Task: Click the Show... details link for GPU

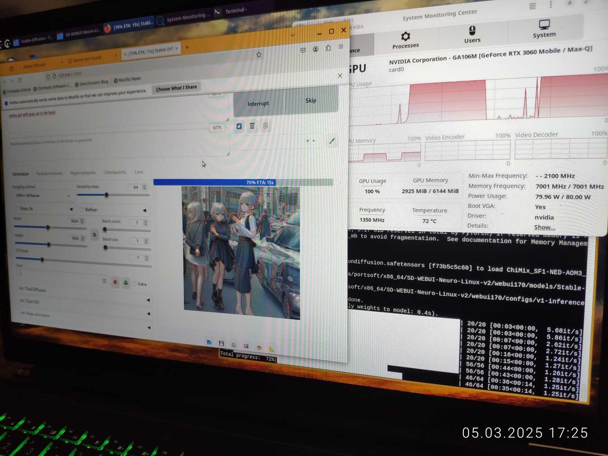Action: click(x=545, y=227)
